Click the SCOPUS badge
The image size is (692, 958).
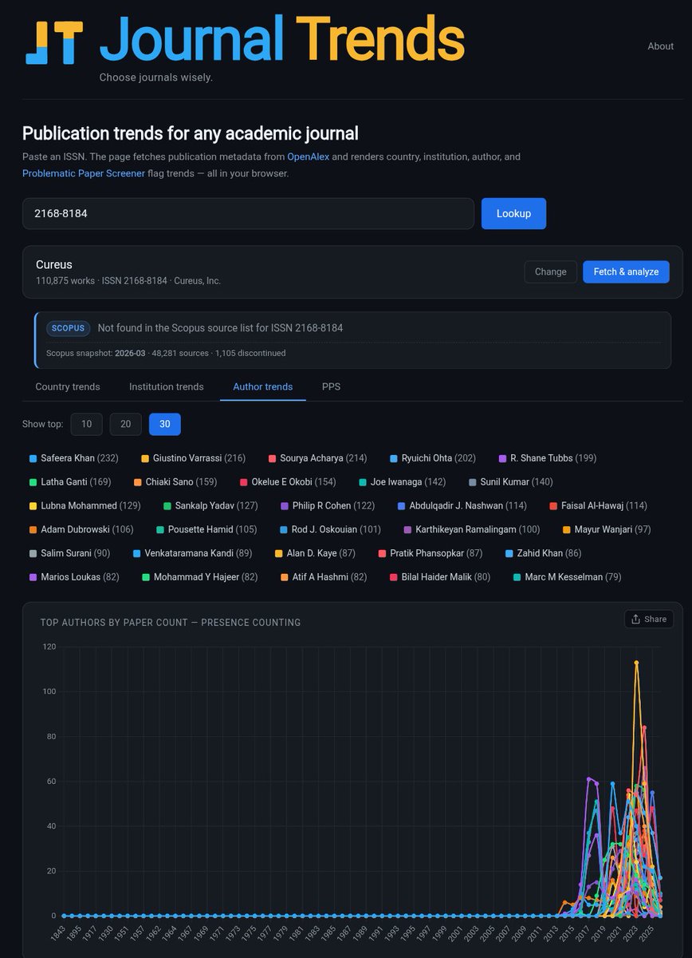(68, 328)
